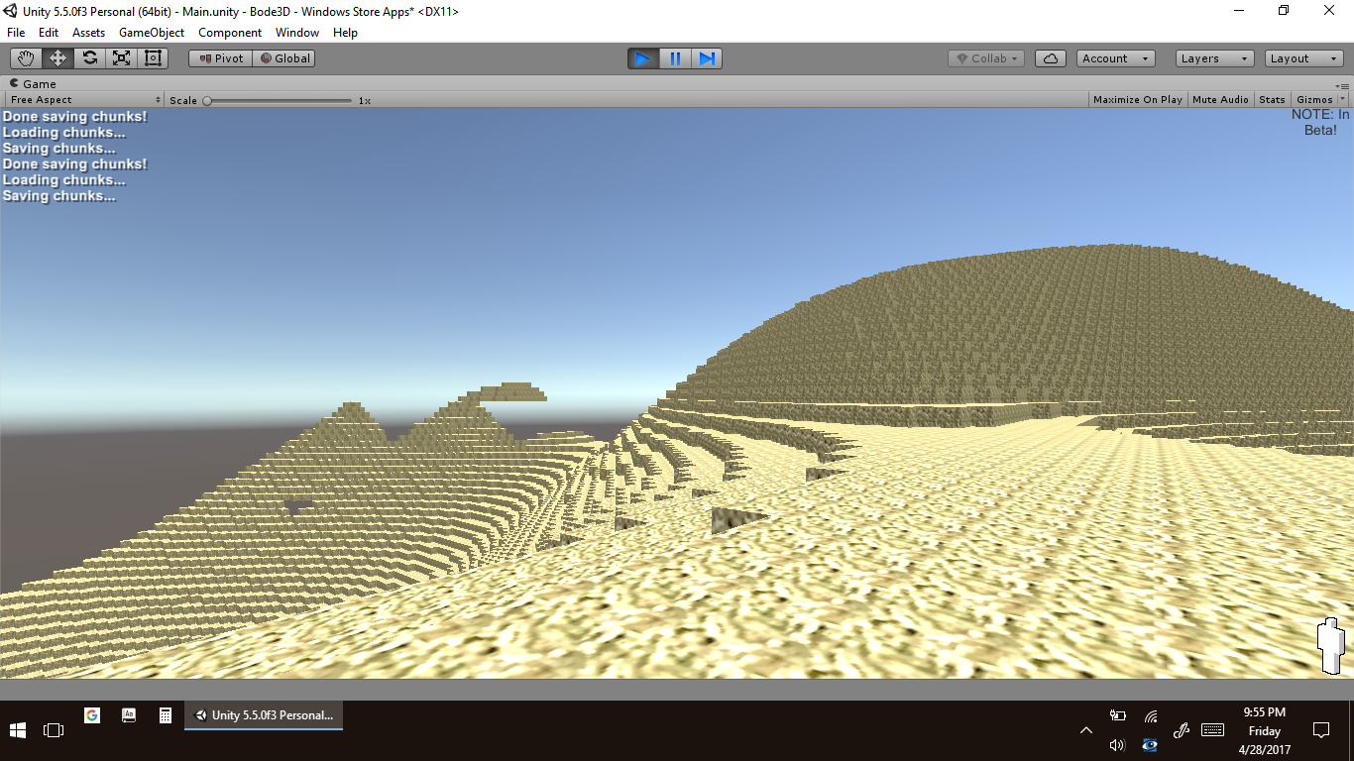This screenshot has height=761, width=1354.
Task: Expand the Free Aspect dropdown
Action: point(84,100)
